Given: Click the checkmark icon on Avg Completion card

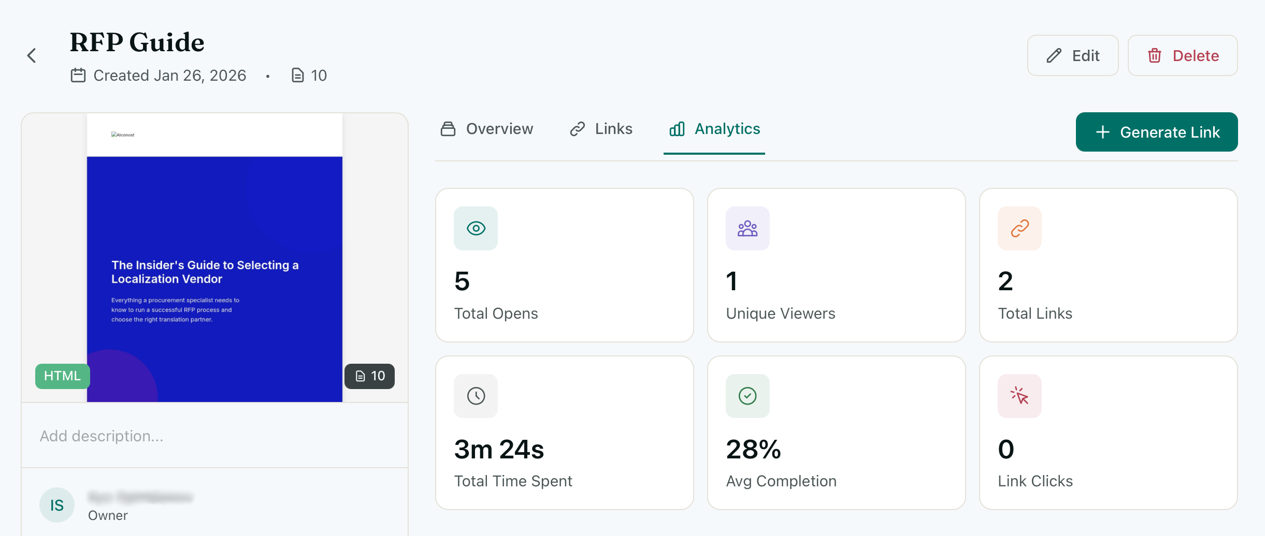Looking at the screenshot, I should (747, 396).
